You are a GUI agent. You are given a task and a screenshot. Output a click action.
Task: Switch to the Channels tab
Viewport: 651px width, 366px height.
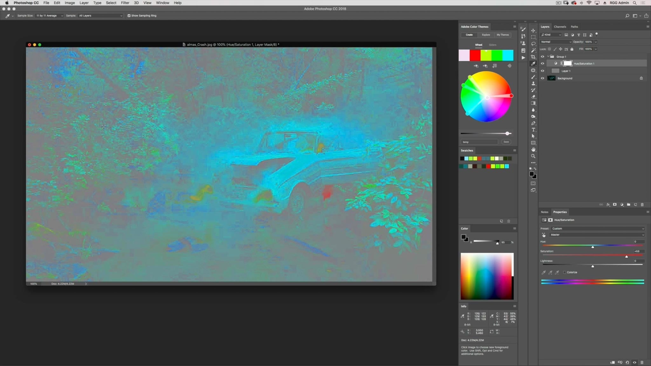[560, 27]
